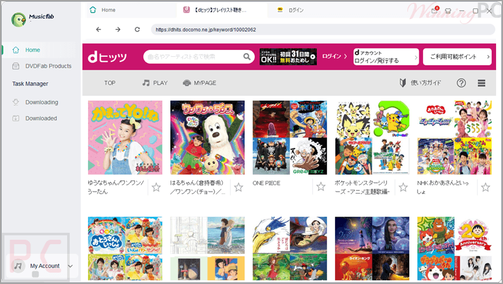The height and width of the screenshot is (284, 503).
Task: Go back with the left arrow
Action: coord(98,30)
